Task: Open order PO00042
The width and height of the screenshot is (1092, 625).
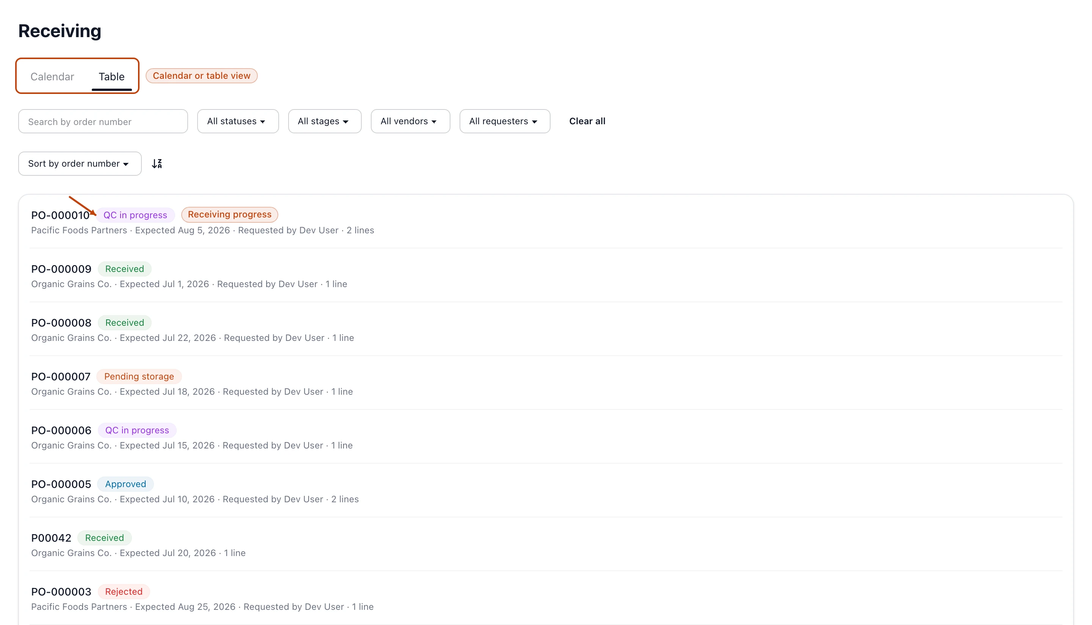Action: (51, 538)
